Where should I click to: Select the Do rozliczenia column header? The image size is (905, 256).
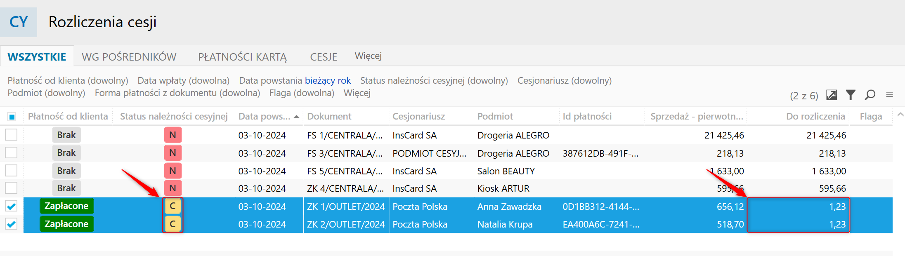tap(815, 117)
